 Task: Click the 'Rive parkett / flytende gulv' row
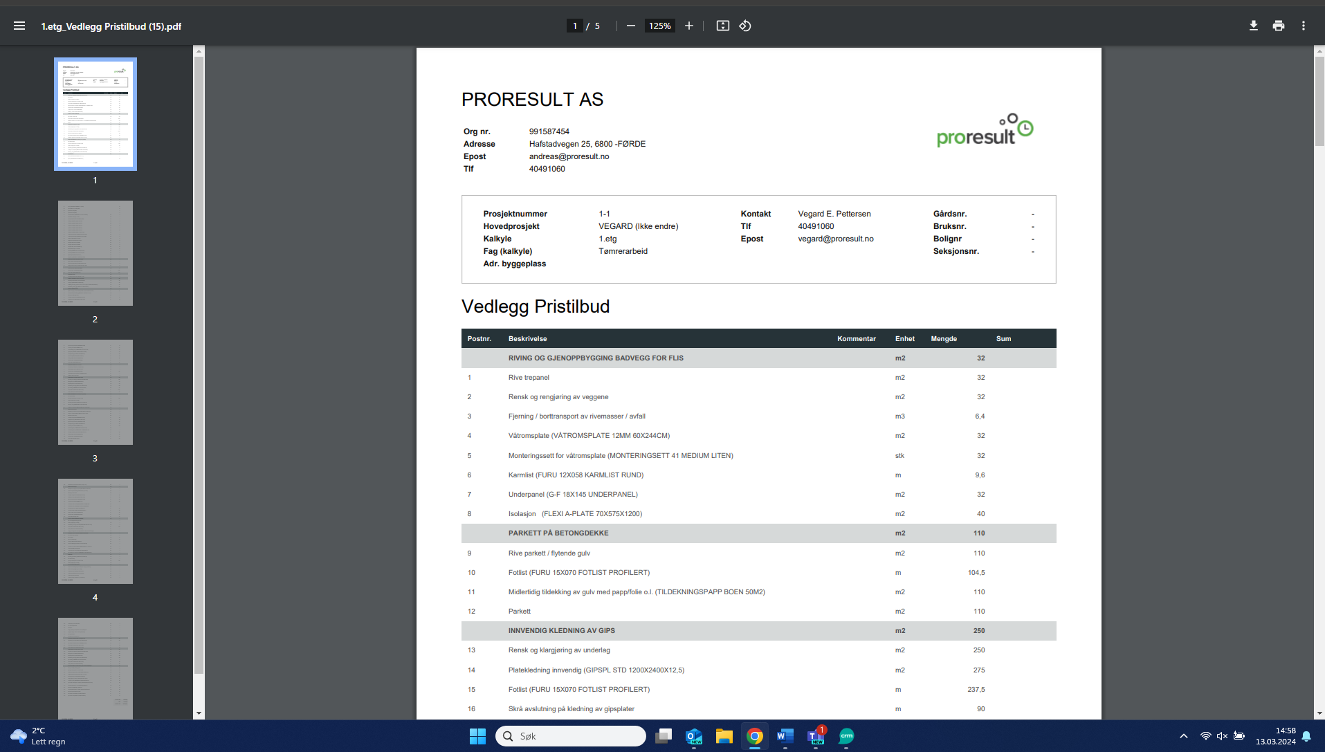tap(759, 553)
